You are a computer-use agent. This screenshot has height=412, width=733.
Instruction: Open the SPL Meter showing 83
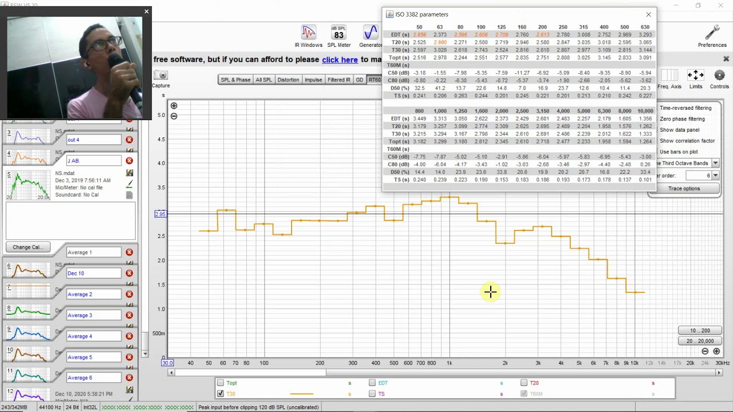tap(338, 36)
